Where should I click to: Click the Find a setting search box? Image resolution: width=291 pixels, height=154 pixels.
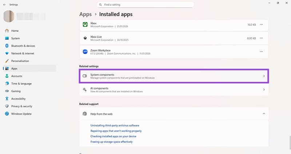tap(145, 5)
